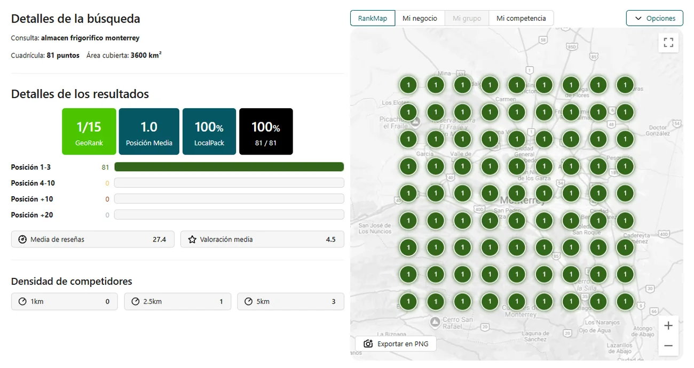Click the Posición Media 1.0 tile

point(149,132)
